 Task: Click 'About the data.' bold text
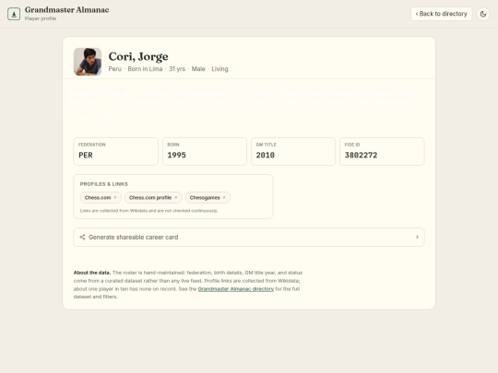pyautogui.click(x=92, y=273)
